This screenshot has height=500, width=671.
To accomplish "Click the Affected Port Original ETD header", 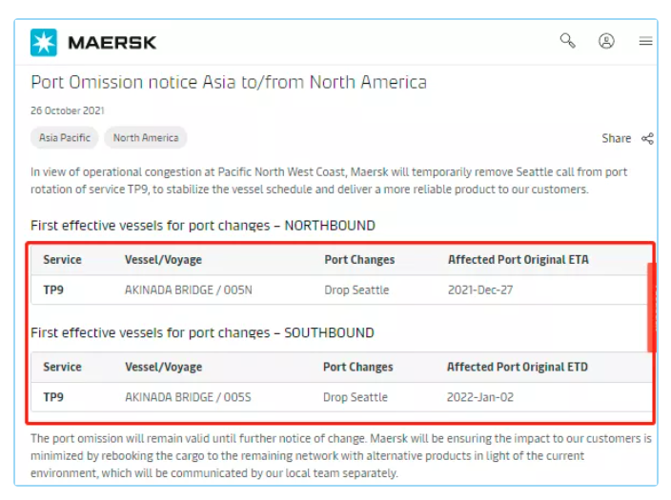I will click(x=518, y=367).
